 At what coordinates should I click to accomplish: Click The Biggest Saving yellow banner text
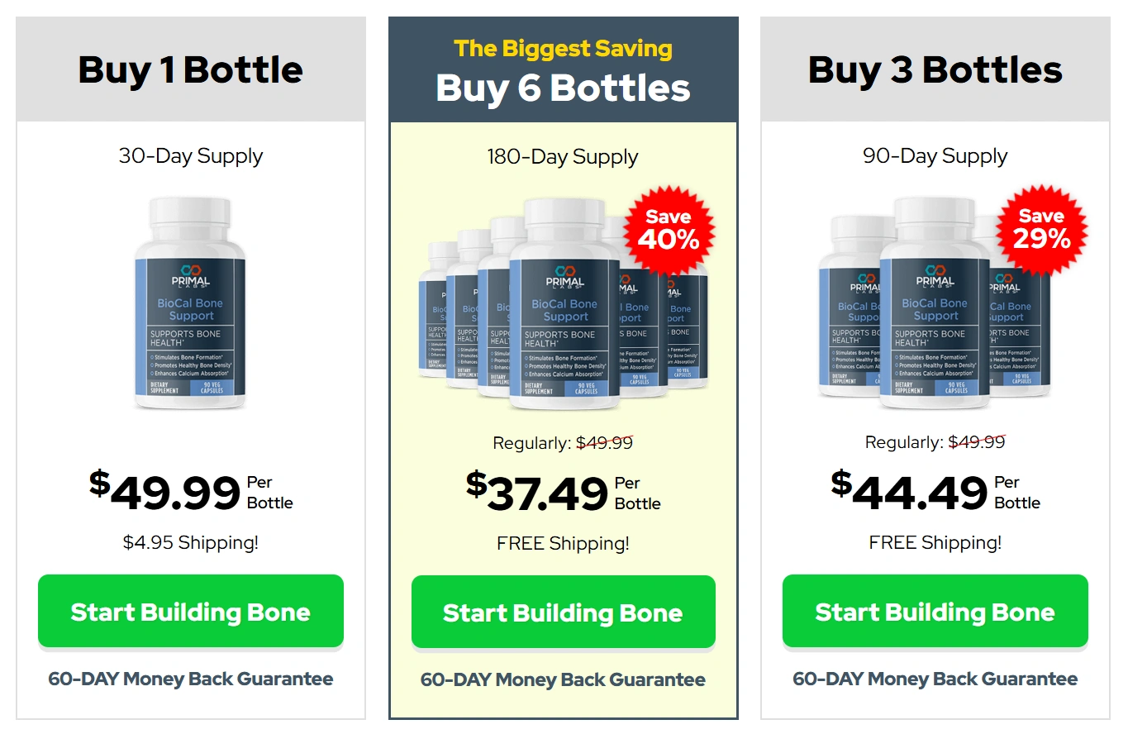click(563, 49)
